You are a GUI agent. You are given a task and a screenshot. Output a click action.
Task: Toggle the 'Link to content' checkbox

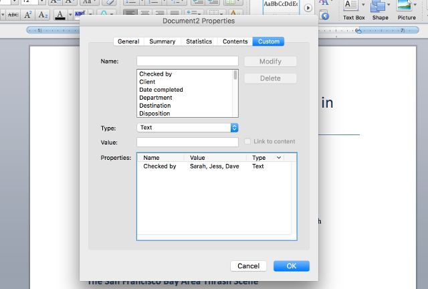tap(247, 142)
